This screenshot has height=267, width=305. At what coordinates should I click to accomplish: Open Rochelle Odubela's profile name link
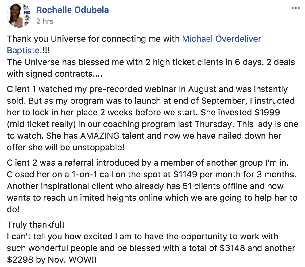(72, 10)
